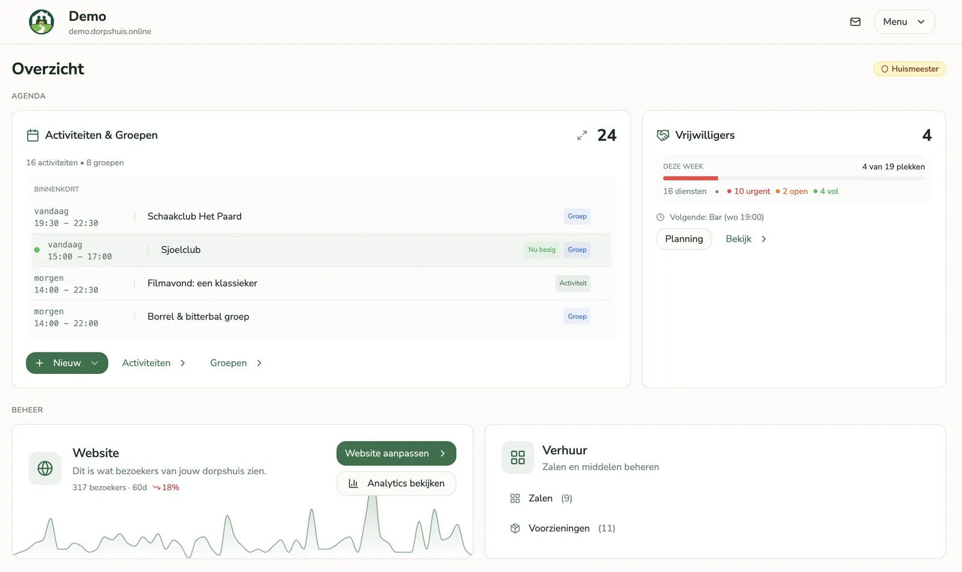This screenshot has width=962, height=572.
Task: Click the Groep tag on Borrel & bitterbal groep
Action: (577, 317)
